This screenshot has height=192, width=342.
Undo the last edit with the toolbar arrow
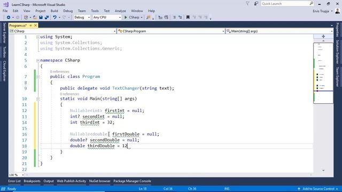click(55, 17)
